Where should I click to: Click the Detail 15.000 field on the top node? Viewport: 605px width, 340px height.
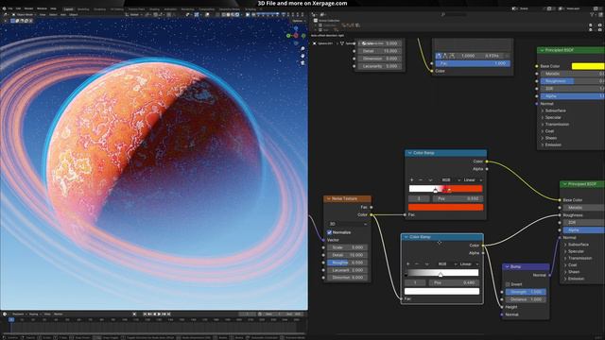pyautogui.click(x=380, y=51)
